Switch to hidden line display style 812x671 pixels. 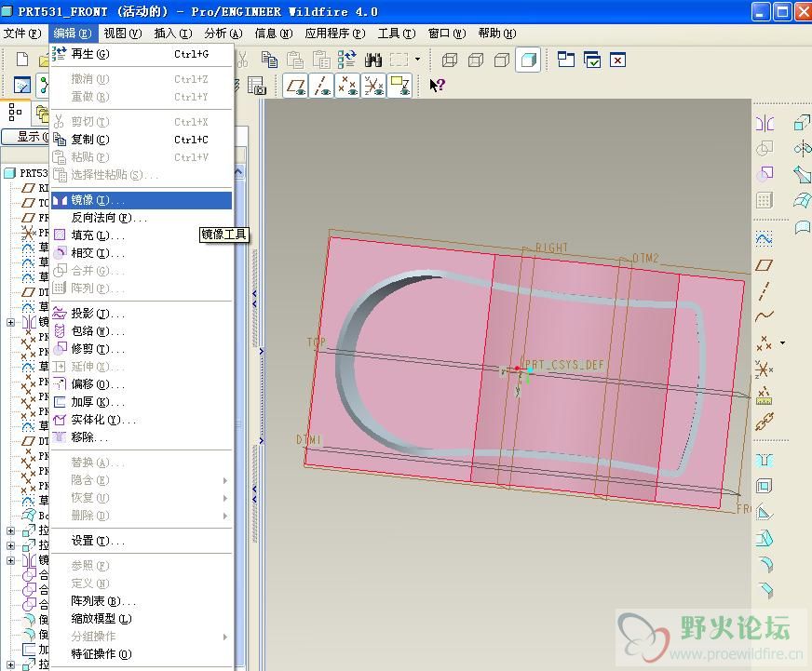(476, 60)
